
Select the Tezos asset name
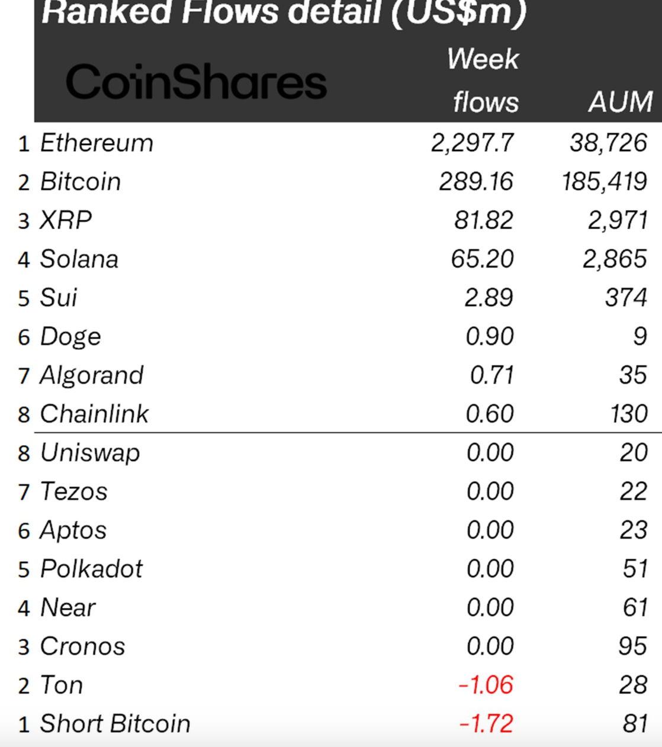tap(74, 491)
